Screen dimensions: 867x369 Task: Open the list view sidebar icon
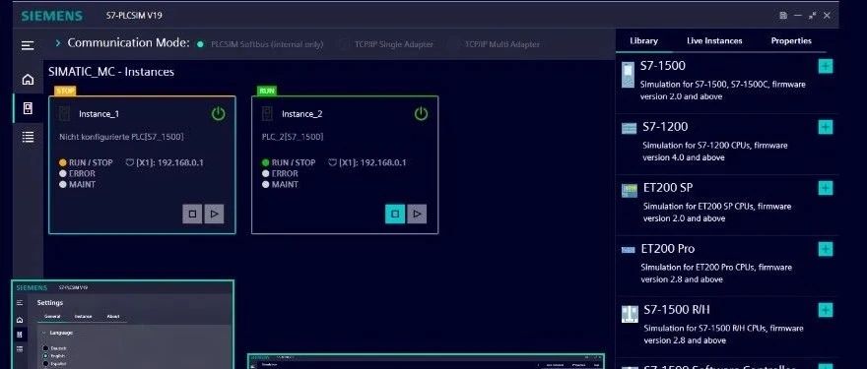(28, 137)
